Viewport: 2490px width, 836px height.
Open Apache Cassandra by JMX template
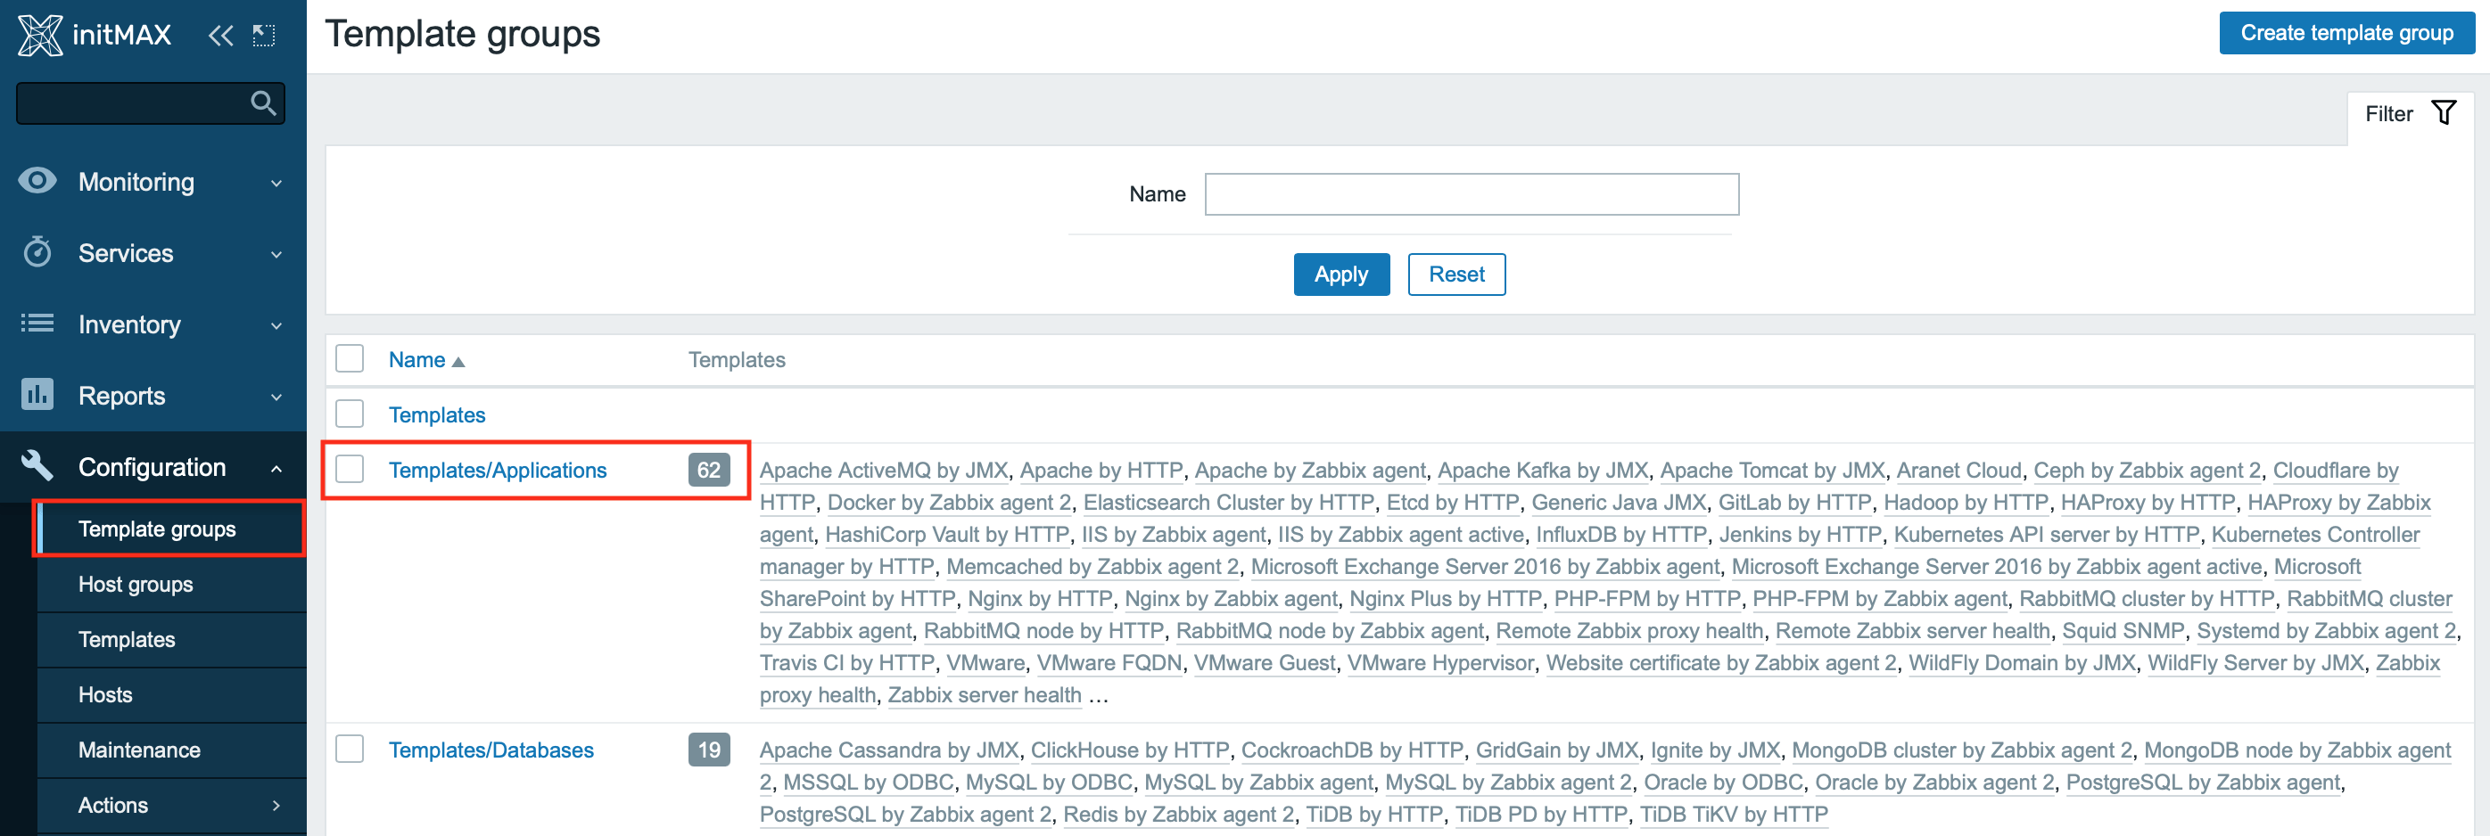(x=888, y=751)
